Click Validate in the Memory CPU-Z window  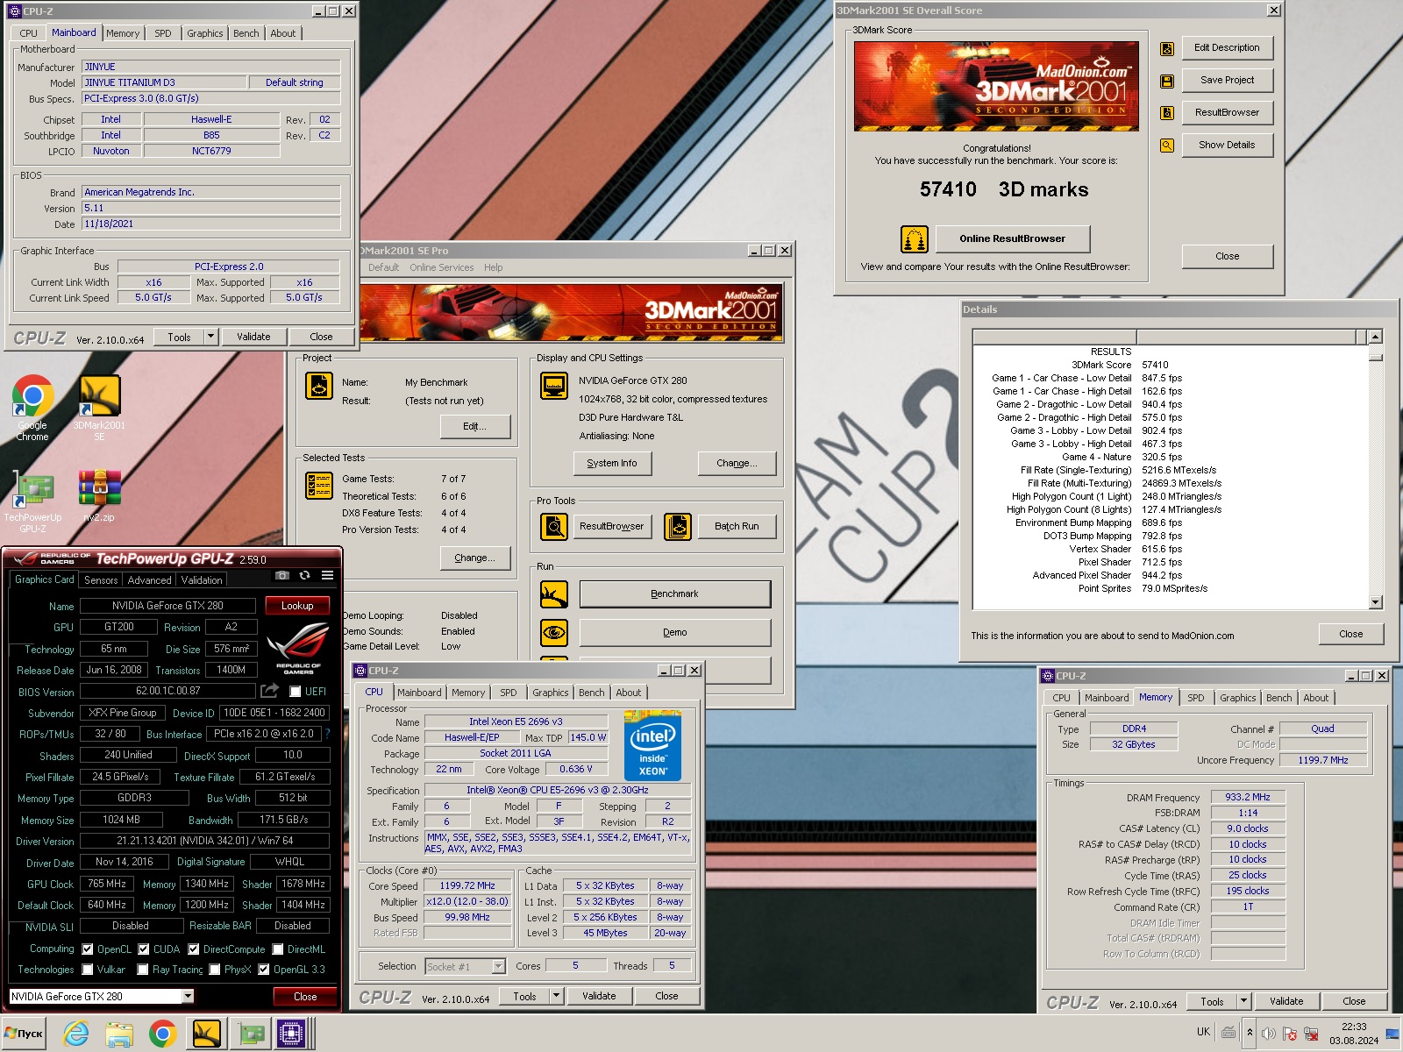[x=1286, y=1001]
